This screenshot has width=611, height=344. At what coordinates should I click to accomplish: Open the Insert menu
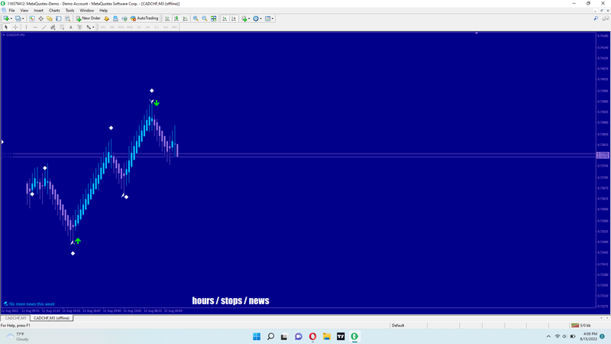pos(39,11)
